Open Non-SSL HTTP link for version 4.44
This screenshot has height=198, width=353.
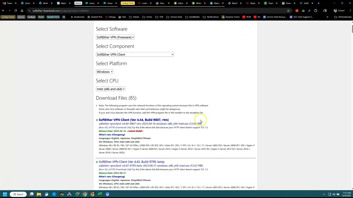[x=115, y=128]
